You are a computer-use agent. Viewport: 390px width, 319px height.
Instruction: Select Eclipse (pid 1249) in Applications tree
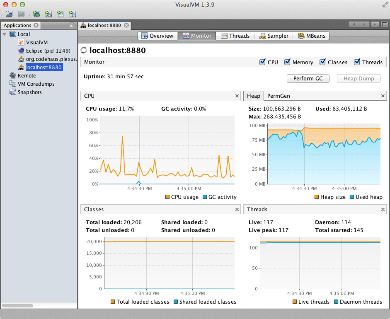pyautogui.click(x=48, y=51)
